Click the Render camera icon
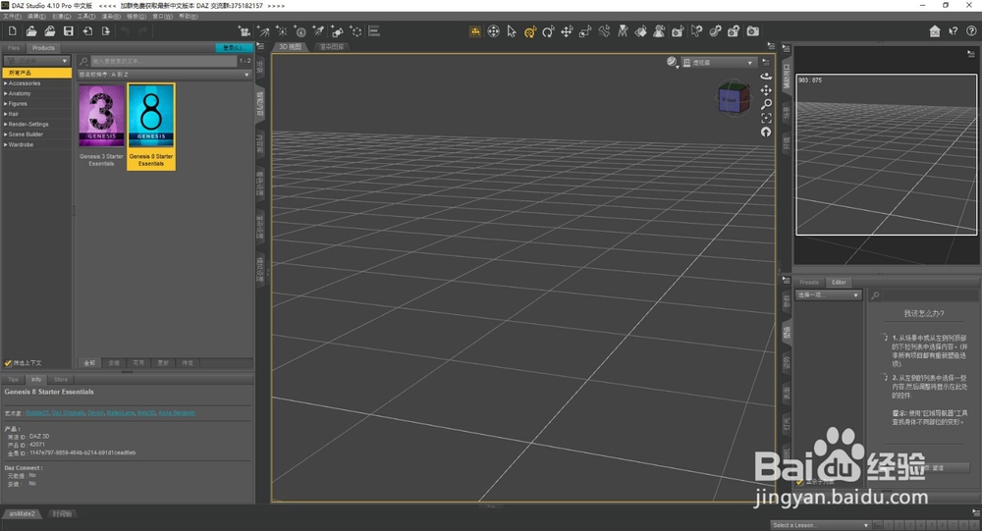The height and width of the screenshot is (531, 982). click(753, 31)
